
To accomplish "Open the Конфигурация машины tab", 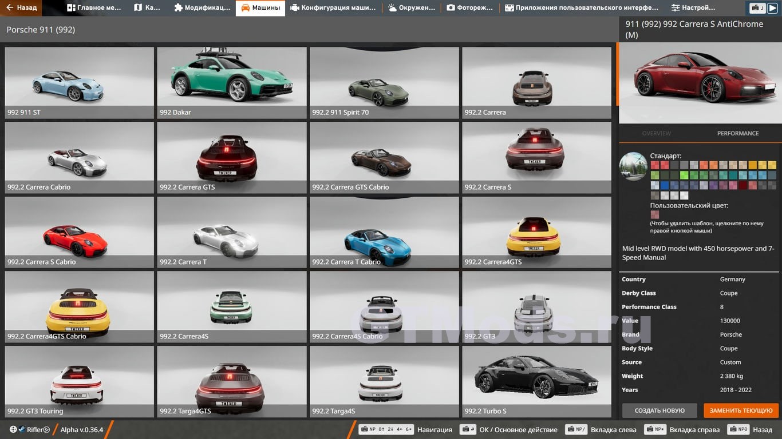I will (x=333, y=8).
